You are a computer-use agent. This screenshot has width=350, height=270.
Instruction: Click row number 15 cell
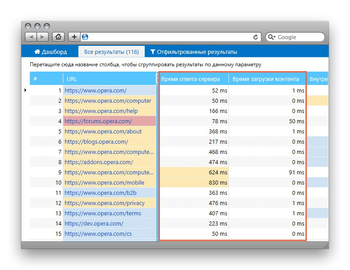(46, 234)
